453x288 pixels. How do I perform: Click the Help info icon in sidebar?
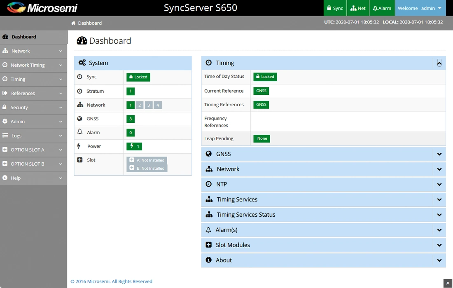(5, 178)
